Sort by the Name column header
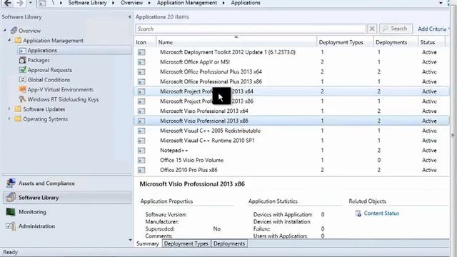The width and height of the screenshot is (457, 257). click(236, 42)
